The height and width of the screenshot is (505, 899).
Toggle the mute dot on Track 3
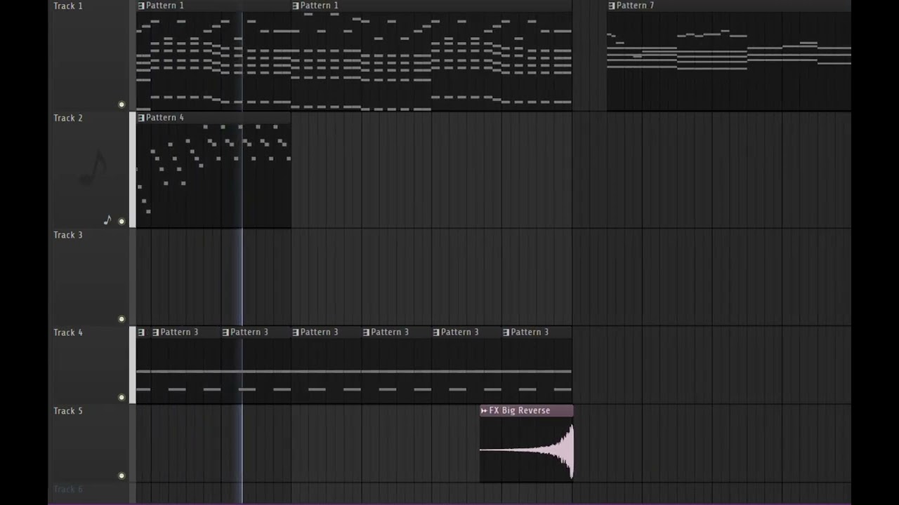tap(122, 319)
